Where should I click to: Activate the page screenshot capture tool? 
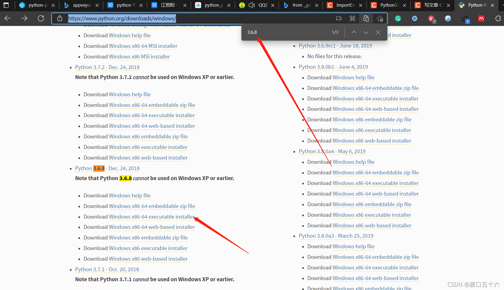tap(366, 18)
